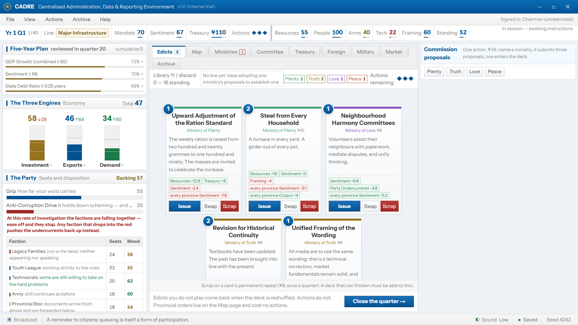The width and height of the screenshot is (578, 325).
Task: Click the green Saved dot indicator
Action: (x=519, y=320)
